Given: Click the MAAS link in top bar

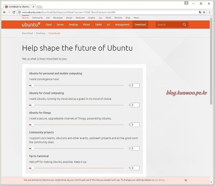Looking at the screenshot, I should (108, 18).
